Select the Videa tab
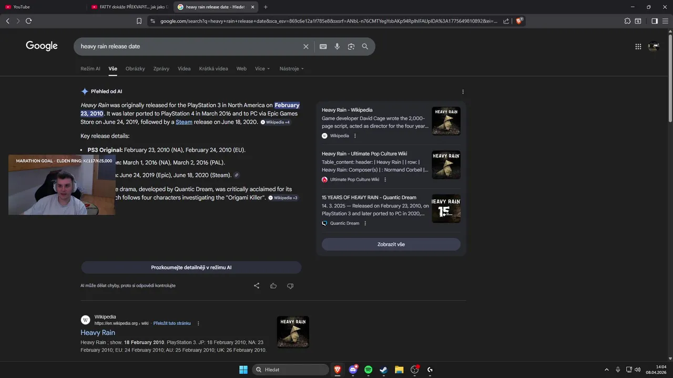The width and height of the screenshot is (673, 378). [x=184, y=69]
